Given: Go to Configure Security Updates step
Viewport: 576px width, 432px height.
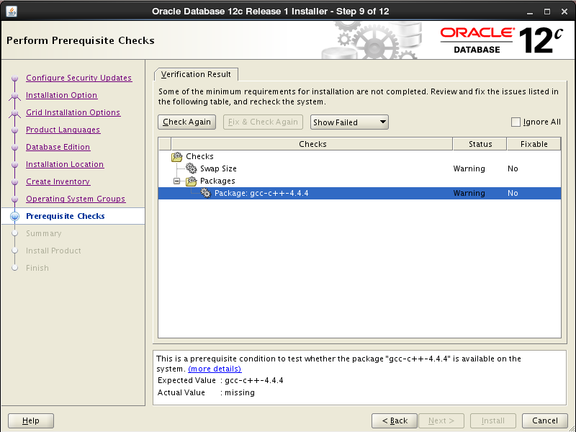Looking at the screenshot, I should 79,78.
